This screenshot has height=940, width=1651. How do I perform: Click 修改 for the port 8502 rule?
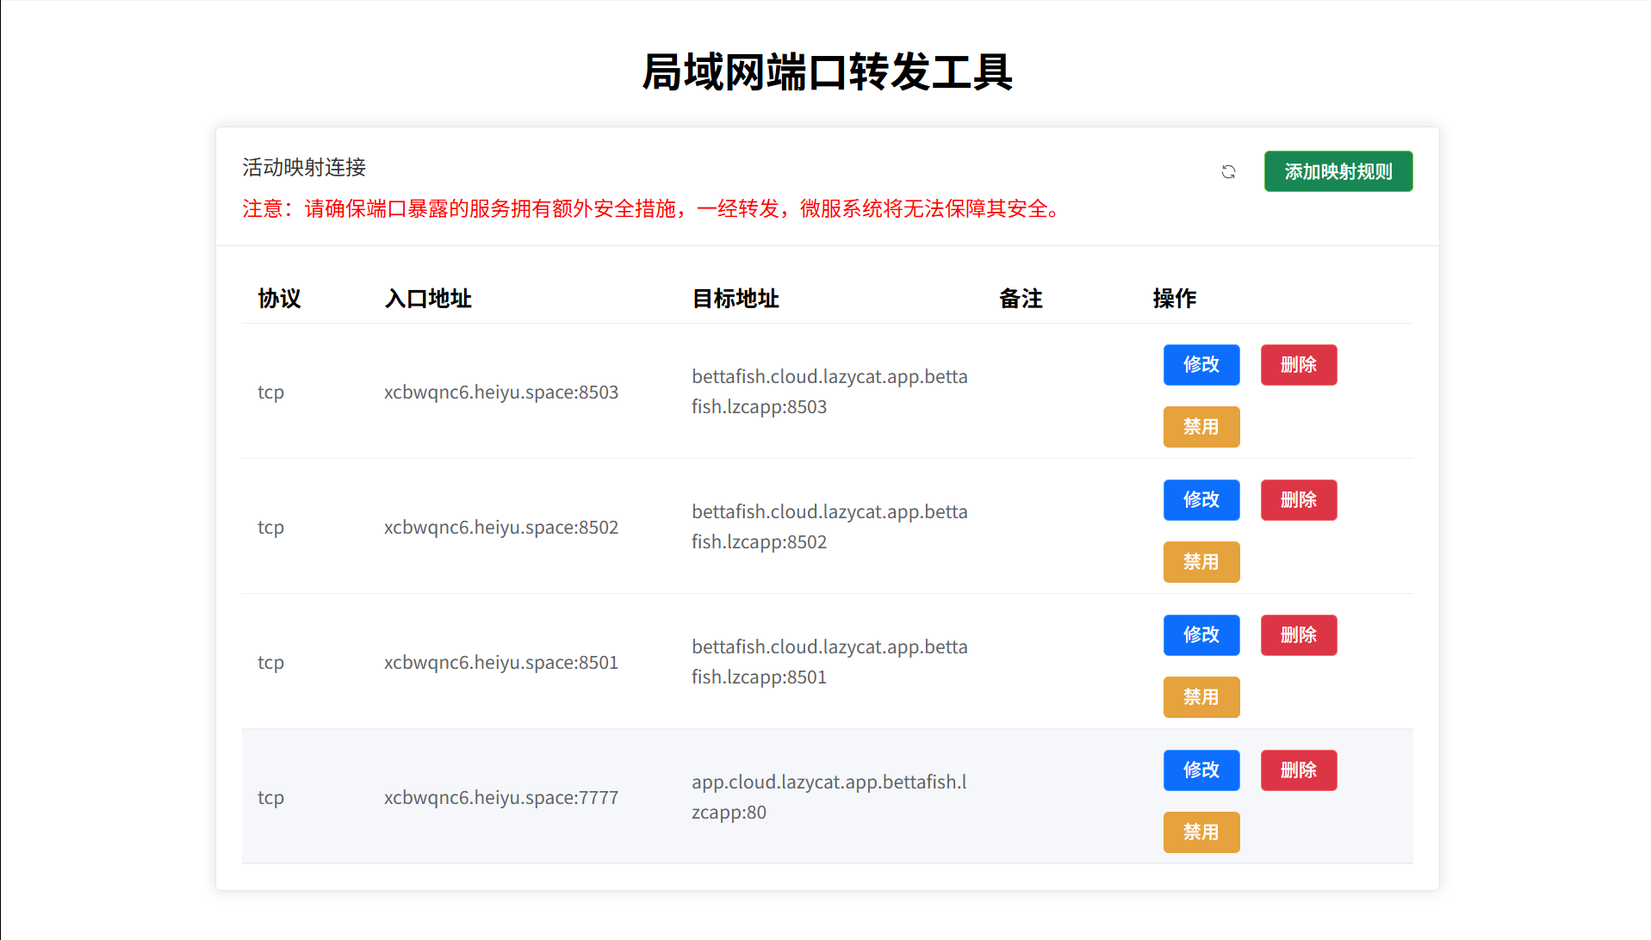tap(1201, 500)
